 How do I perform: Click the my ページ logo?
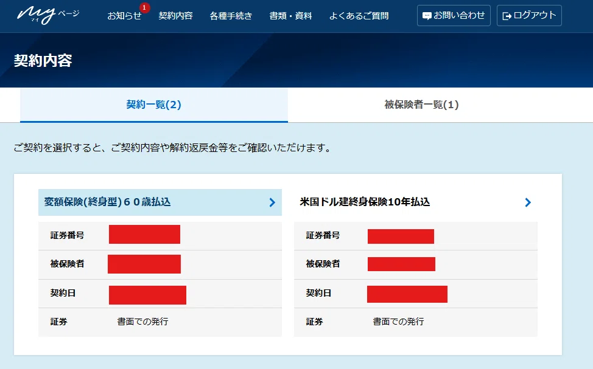pyautogui.click(x=48, y=15)
